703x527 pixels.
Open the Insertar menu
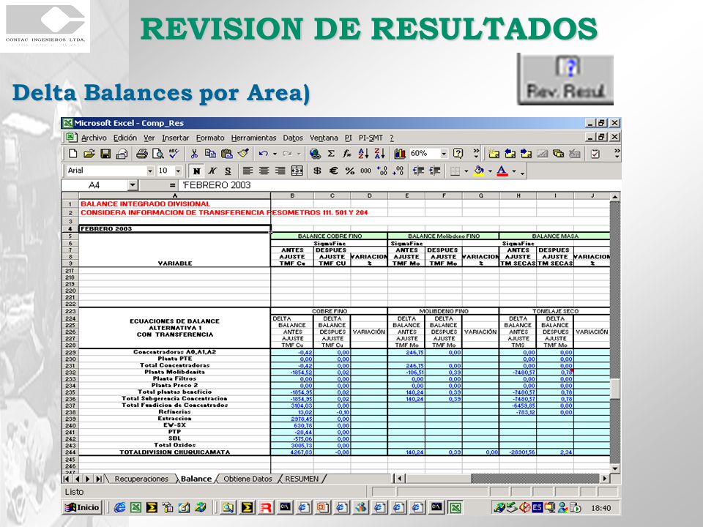175,138
